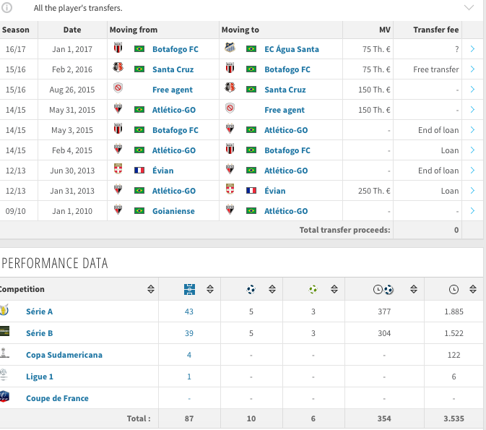Sort by appearances using its sort arrows
The height and width of the screenshot is (430, 486).
(x=210, y=289)
